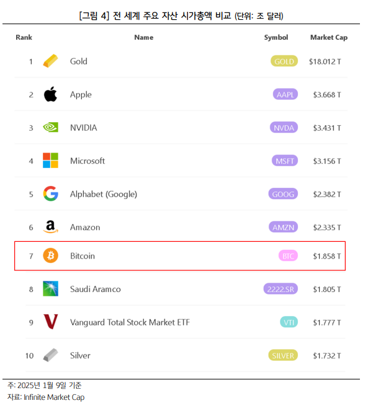Click the Amazon logo icon
The image size is (368, 403).
[x=50, y=227]
